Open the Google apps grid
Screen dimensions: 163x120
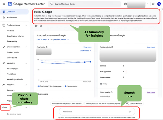click(x=153, y=4)
